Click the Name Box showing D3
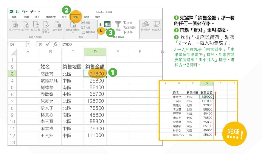Viewport: 262px width, 154px height. (x=17, y=44)
